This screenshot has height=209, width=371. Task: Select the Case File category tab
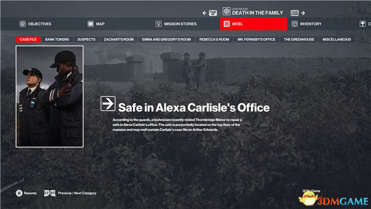coord(28,39)
